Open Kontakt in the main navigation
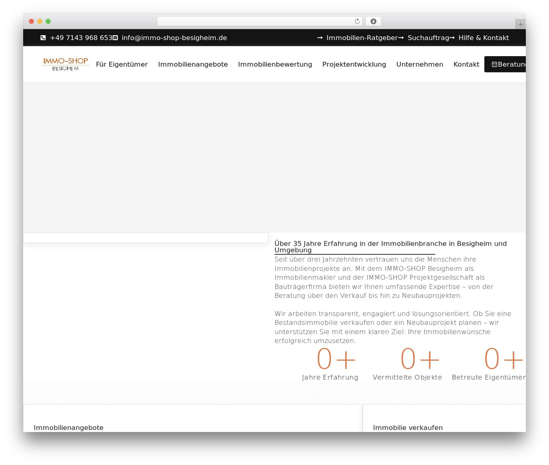This screenshot has height=465, width=549. [x=466, y=64]
